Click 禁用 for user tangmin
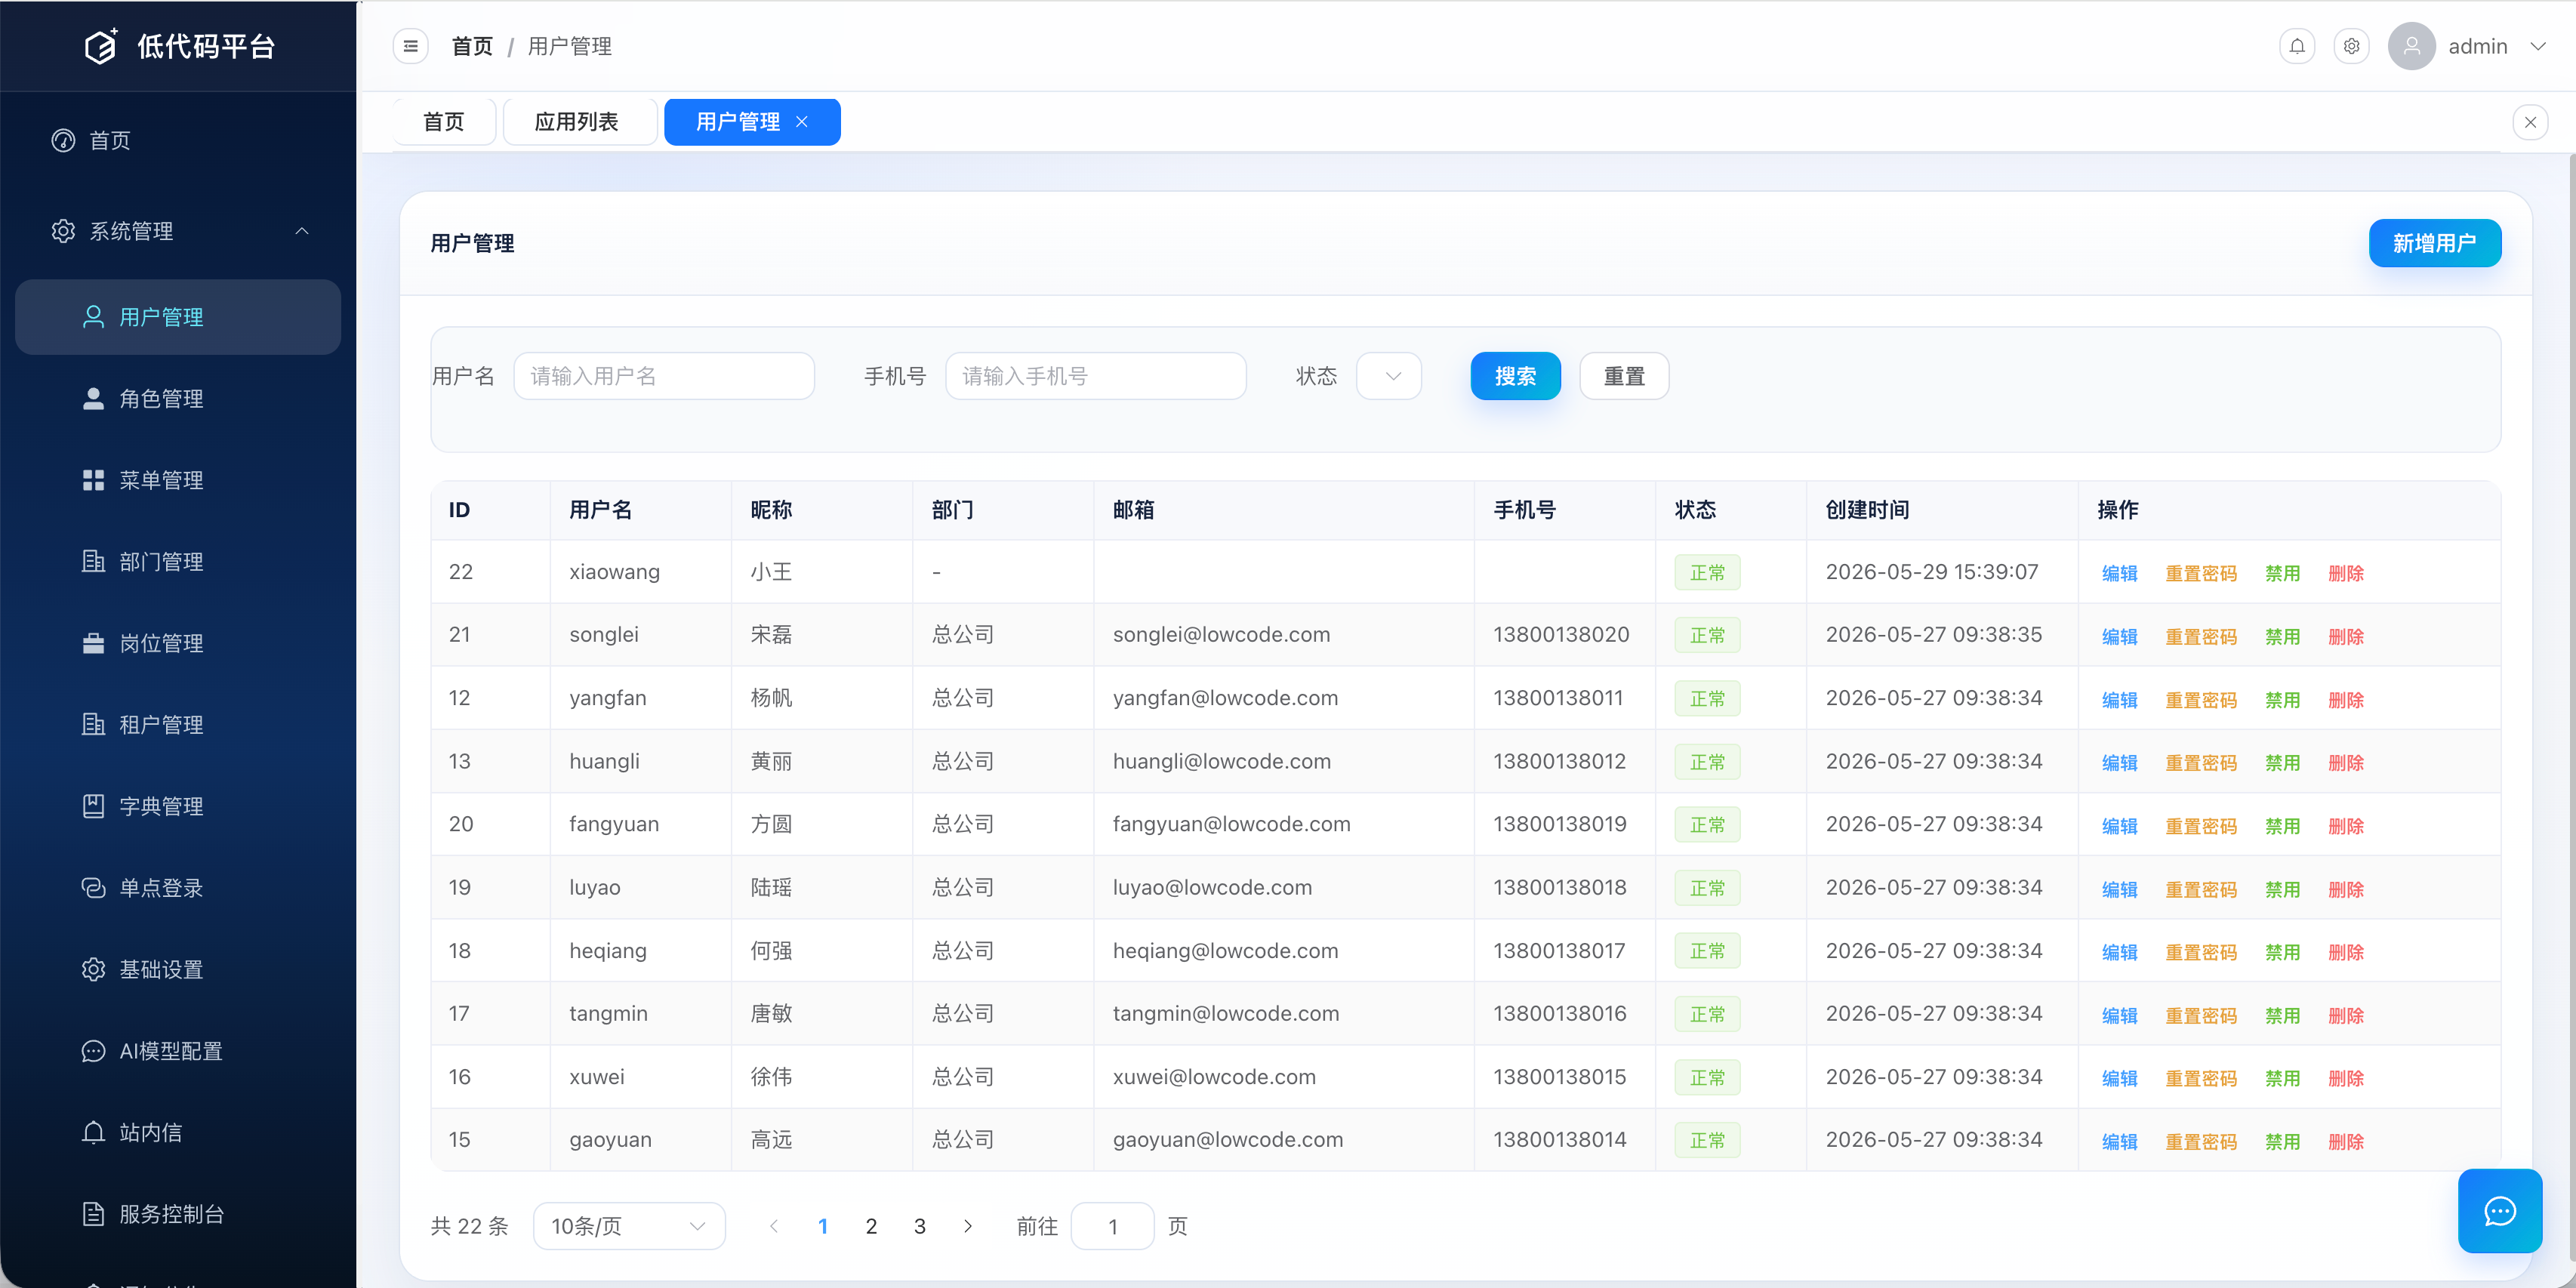 pos(2282,1015)
